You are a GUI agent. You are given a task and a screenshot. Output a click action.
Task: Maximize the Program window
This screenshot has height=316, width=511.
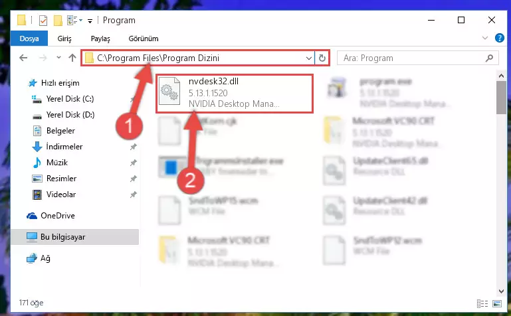point(460,20)
